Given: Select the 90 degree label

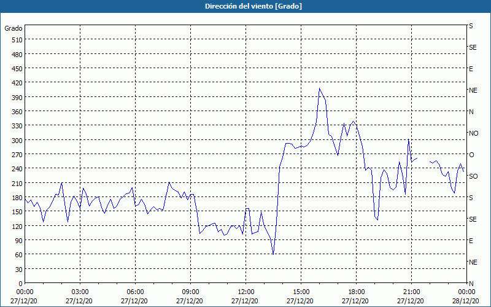Looking at the screenshot, I should [x=19, y=241].
